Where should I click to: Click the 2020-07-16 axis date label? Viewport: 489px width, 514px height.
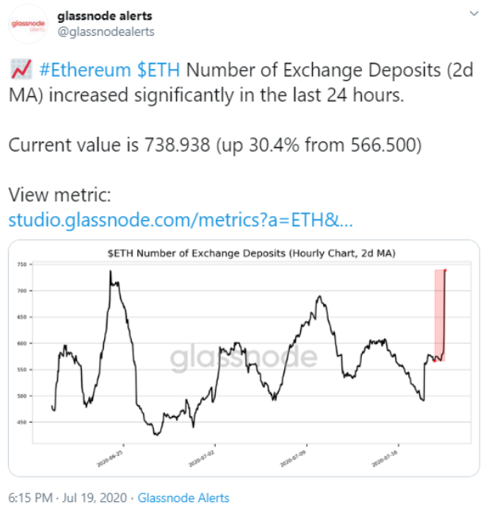(x=384, y=458)
